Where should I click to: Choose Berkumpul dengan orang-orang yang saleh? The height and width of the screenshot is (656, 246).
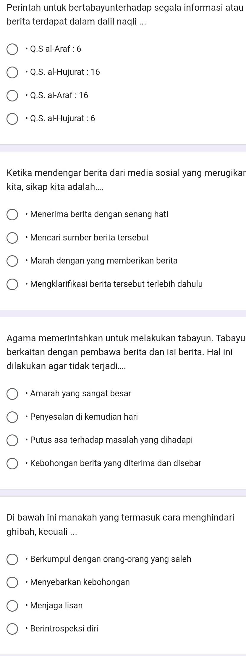point(12,560)
